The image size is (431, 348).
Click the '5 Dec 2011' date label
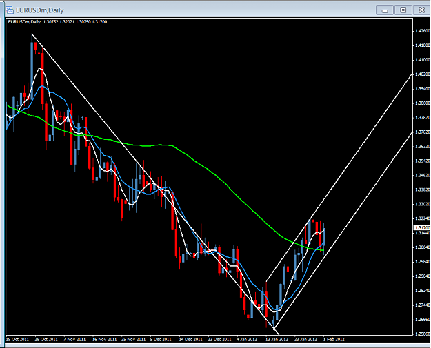(161, 340)
